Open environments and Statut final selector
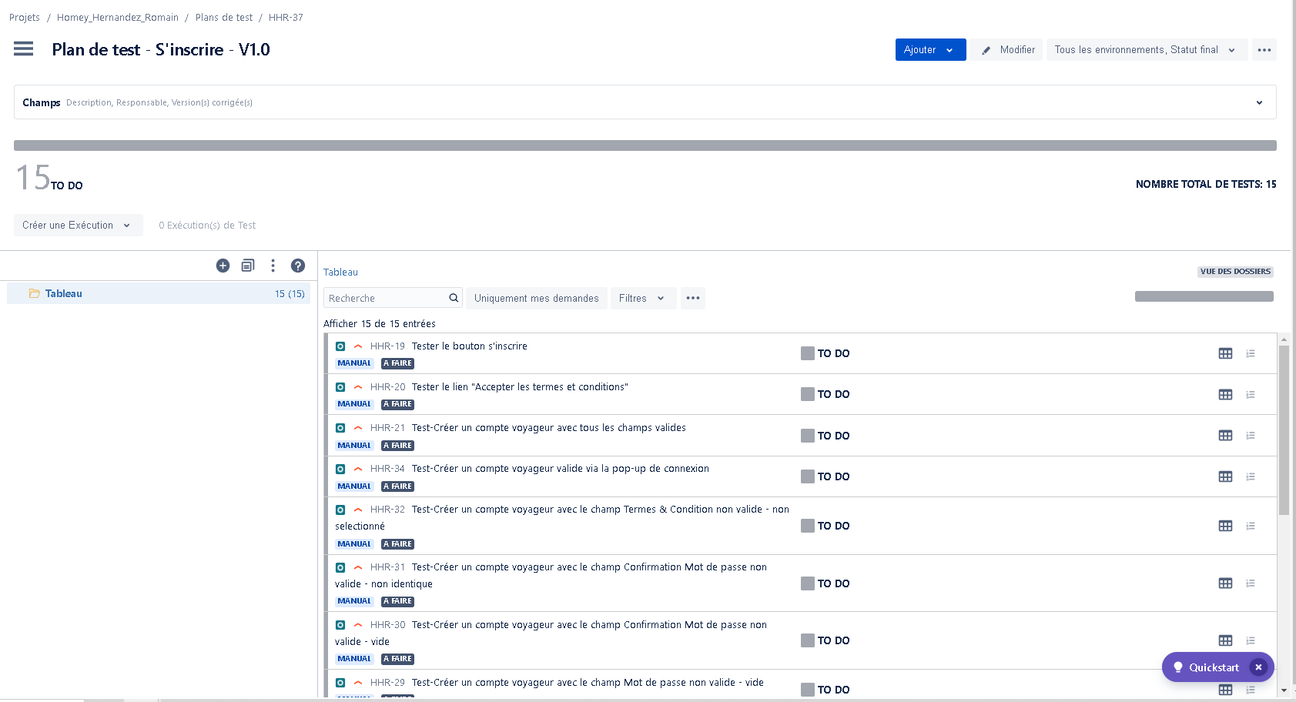Screen dimensions: 1296x702 tap(1145, 50)
